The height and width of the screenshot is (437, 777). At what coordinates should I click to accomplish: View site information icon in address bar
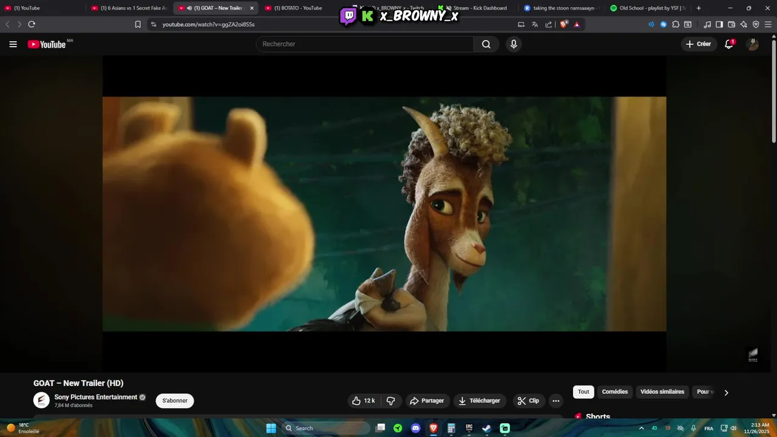click(x=154, y=24)
